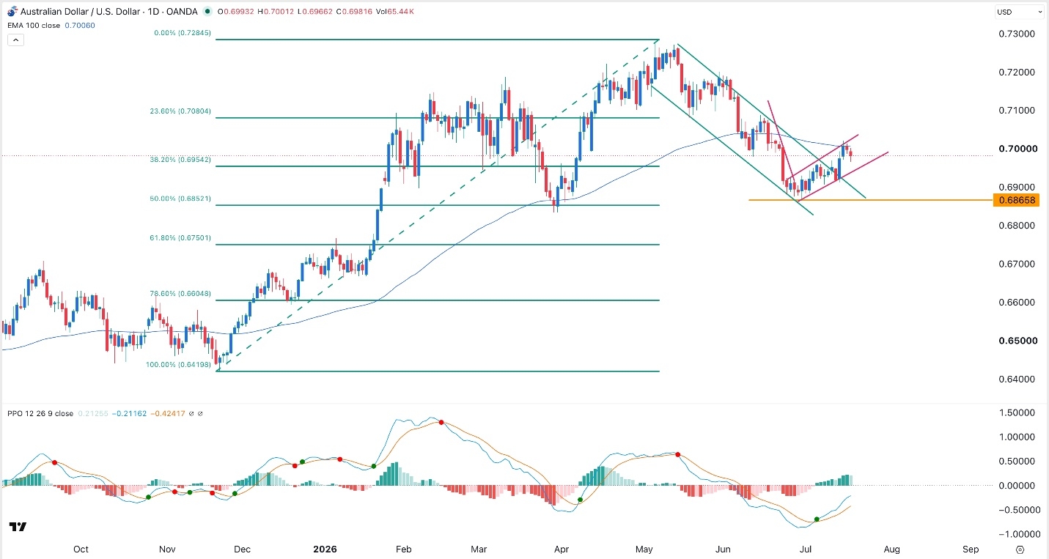1049x559 pixels.
Task: Click the 0.50000 PPO axis label
Action: 1016,461
